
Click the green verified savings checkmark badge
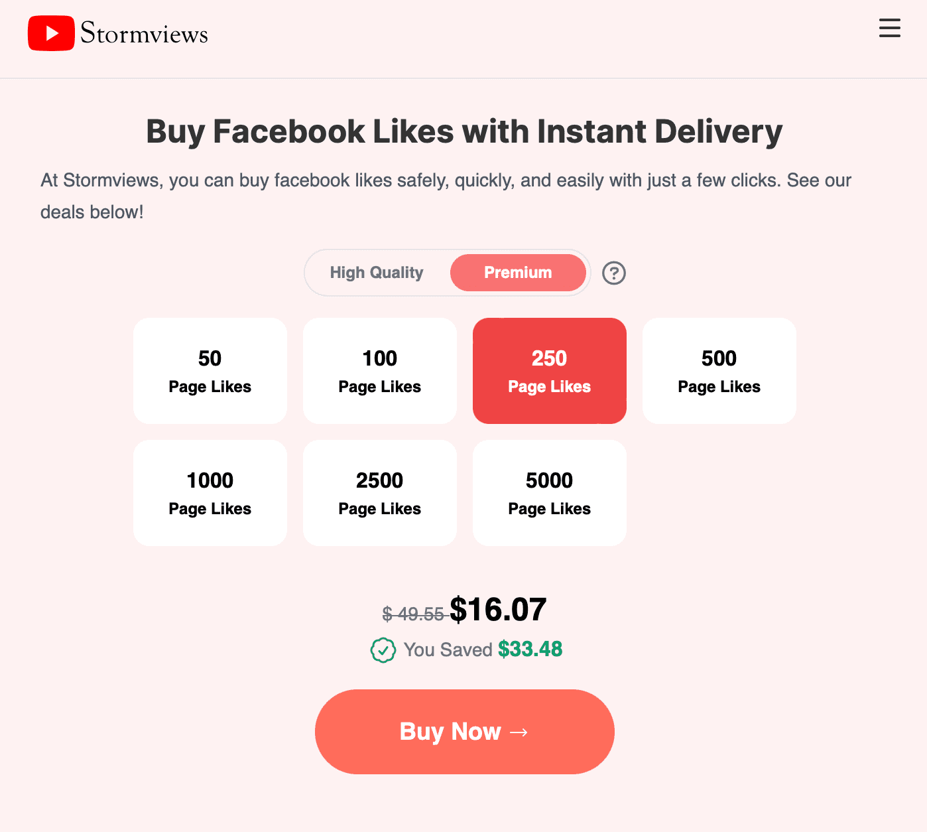383,650
